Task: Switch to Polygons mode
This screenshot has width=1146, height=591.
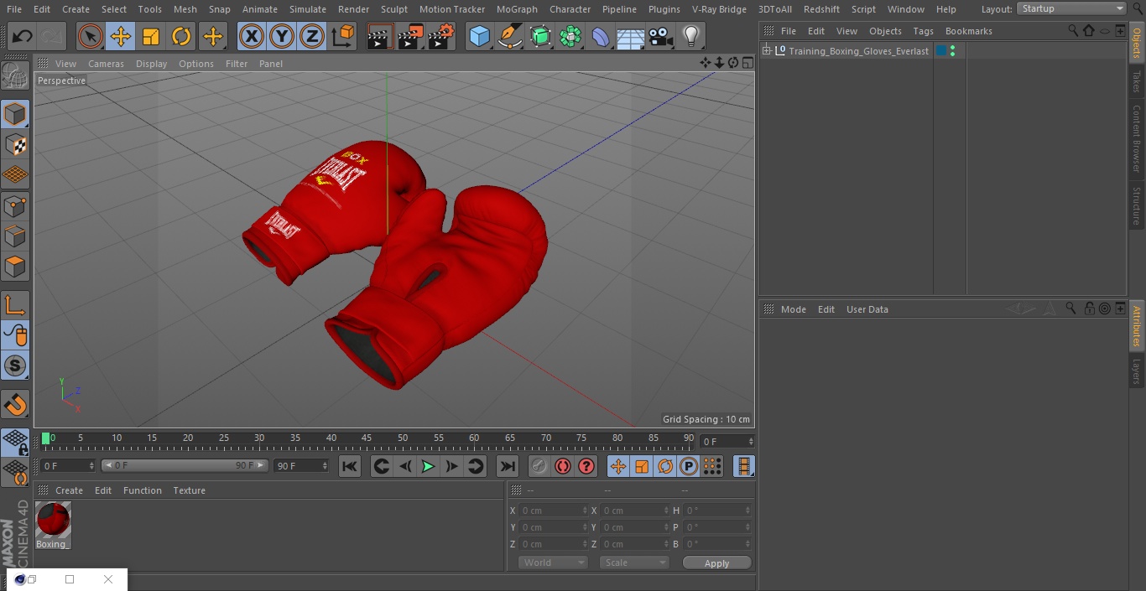Action: [x=15, y=267]
